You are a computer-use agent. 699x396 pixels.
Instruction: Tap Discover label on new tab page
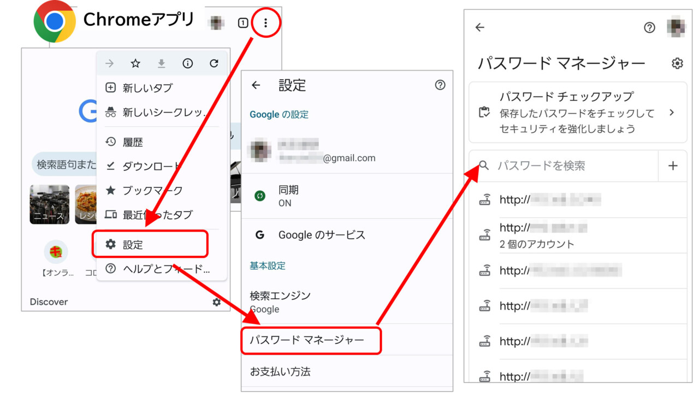[x=49, y=302]
